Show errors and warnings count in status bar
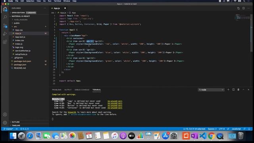 24,129
